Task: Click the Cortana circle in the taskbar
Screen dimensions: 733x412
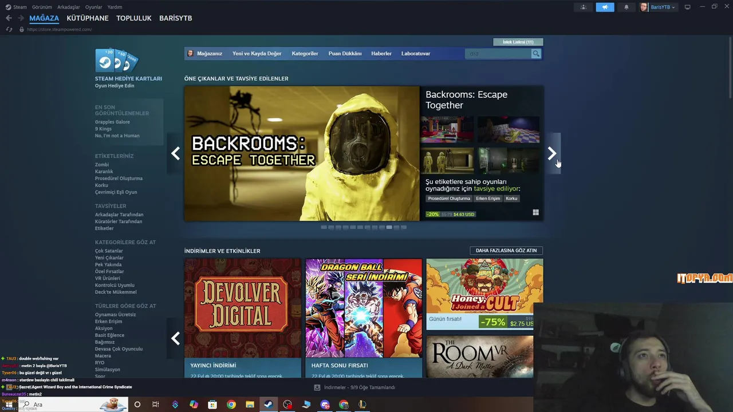Action: click(x=137, y=405)
